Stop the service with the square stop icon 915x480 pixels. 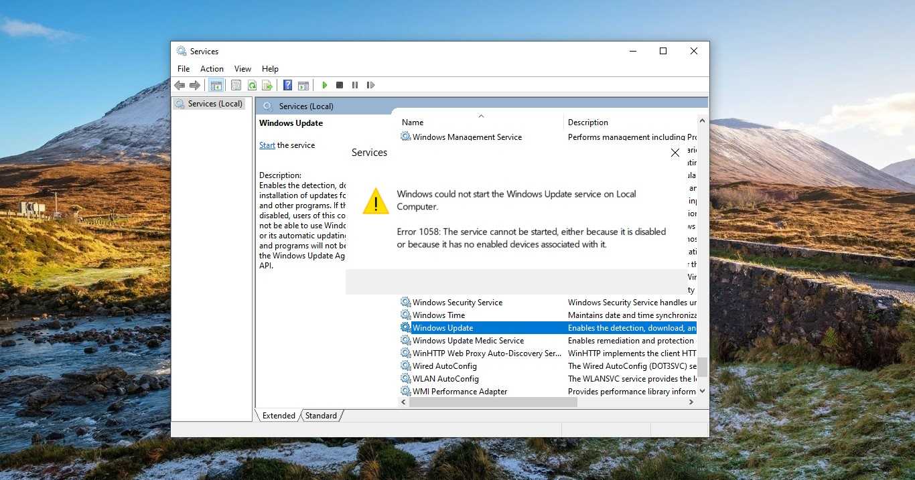click(340, 85)
